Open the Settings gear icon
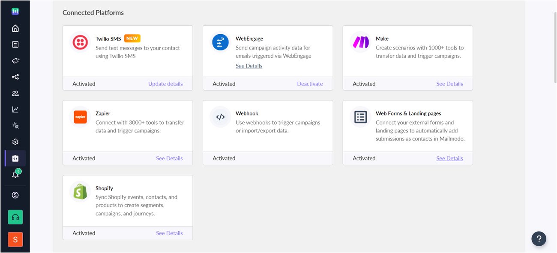The width and height of the screenshot is (557, 253). [x=15, y=142]
